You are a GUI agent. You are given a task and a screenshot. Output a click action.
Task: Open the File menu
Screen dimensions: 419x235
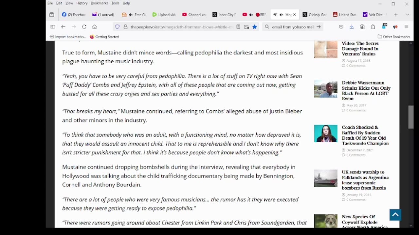[x=50, y=3]
